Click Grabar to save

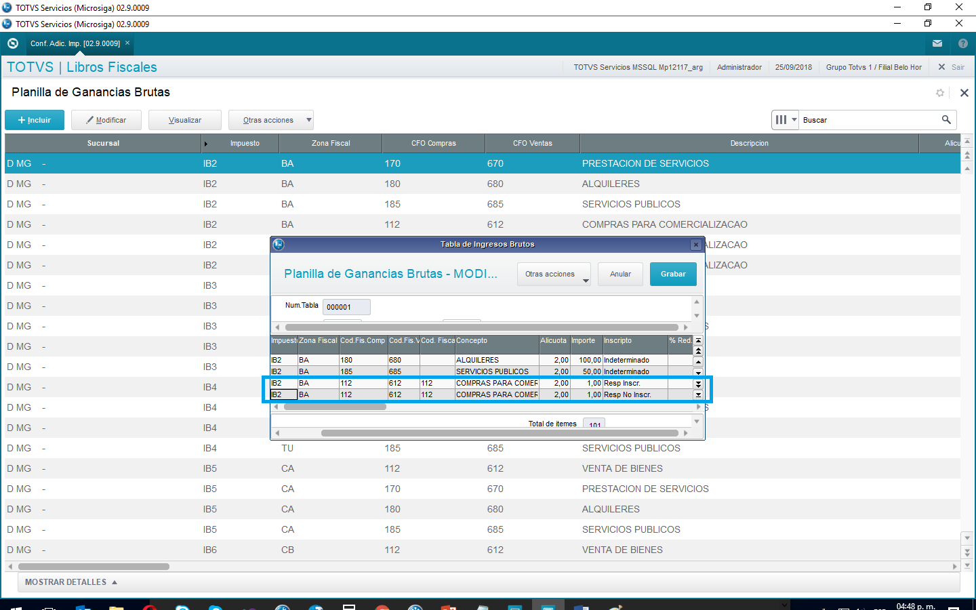673,274
